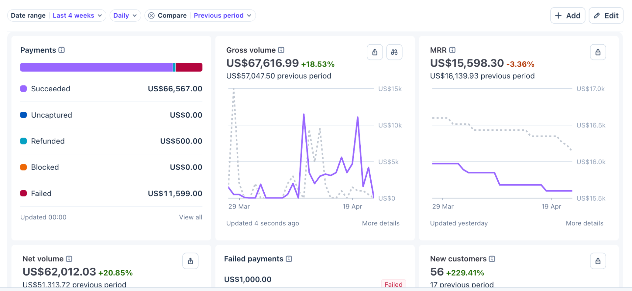
Task: Share the Gross volume chart
Action: 375,52
